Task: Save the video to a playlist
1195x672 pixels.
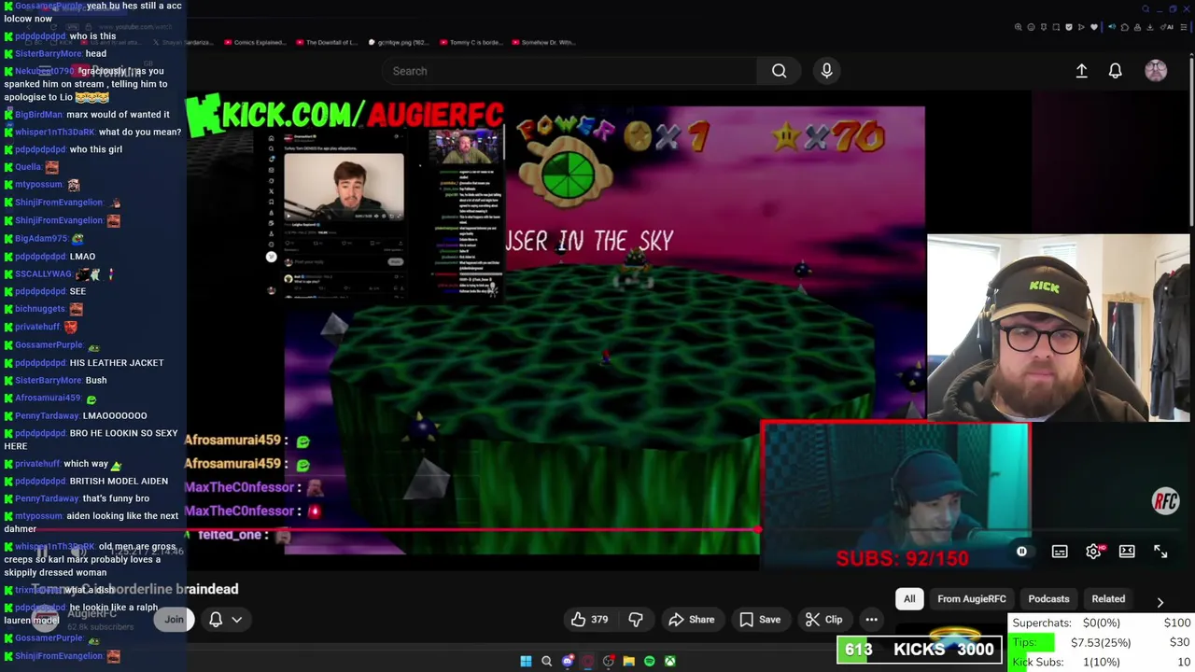Action: 760,620
